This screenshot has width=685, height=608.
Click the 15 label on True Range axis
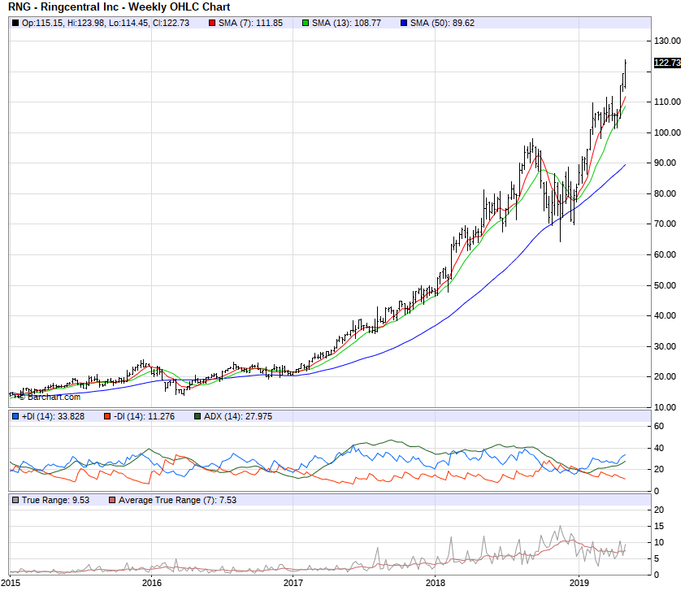point(659,526)
